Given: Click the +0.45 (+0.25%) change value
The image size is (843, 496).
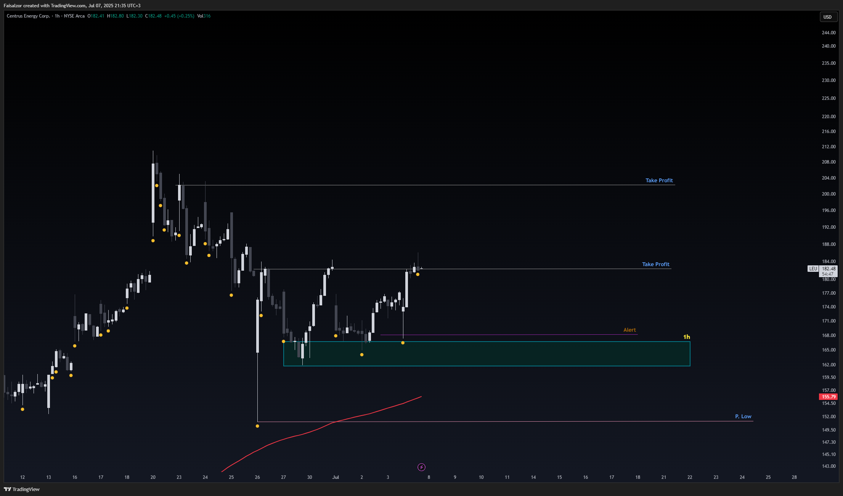Looking at the screenshot, I should (x=179, y=16).
